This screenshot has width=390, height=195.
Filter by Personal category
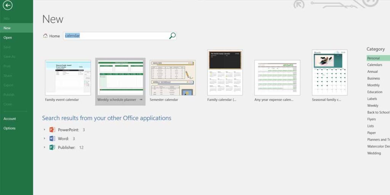[x=378, y=58]
